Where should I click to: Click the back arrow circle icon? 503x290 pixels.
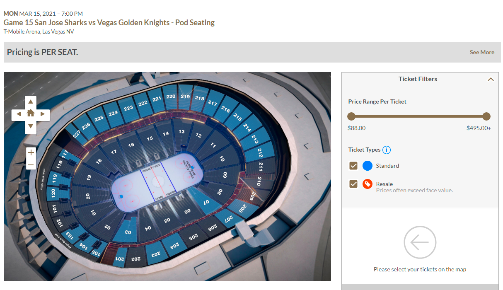(420, 242)
